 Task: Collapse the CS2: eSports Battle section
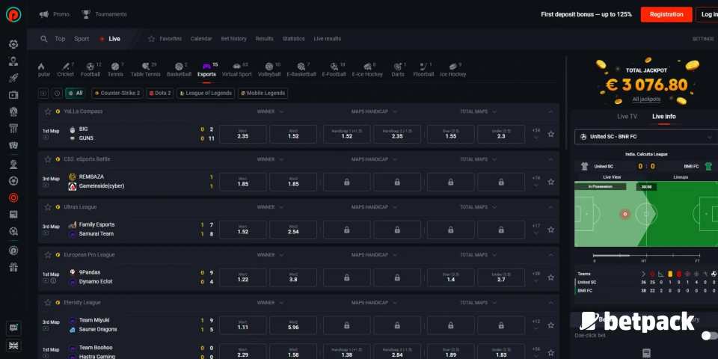(x=550, y=159)
